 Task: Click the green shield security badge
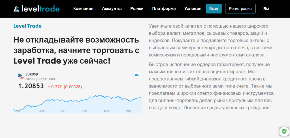click(284, 132)
